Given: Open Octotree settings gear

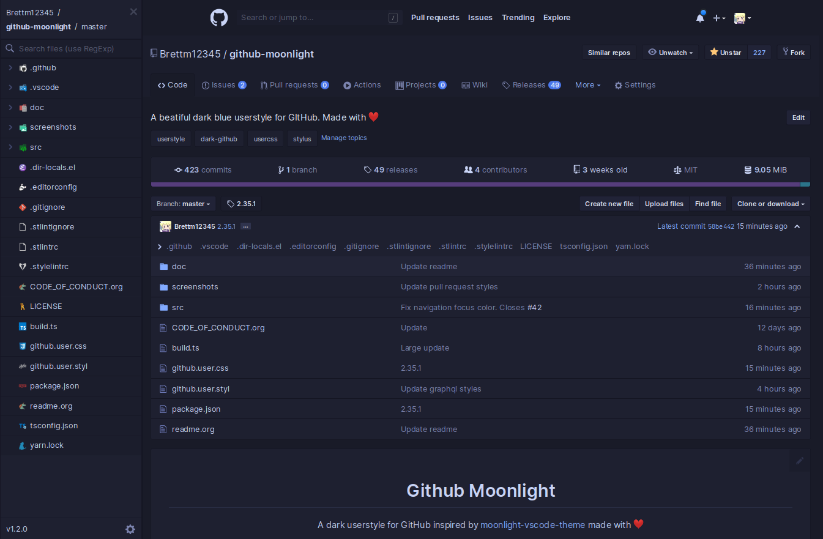Looking at the screenshot, I should click(130, 529).
